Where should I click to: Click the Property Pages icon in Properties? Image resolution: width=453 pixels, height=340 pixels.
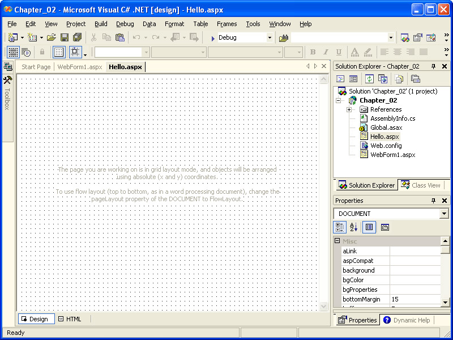pos(384,227)
